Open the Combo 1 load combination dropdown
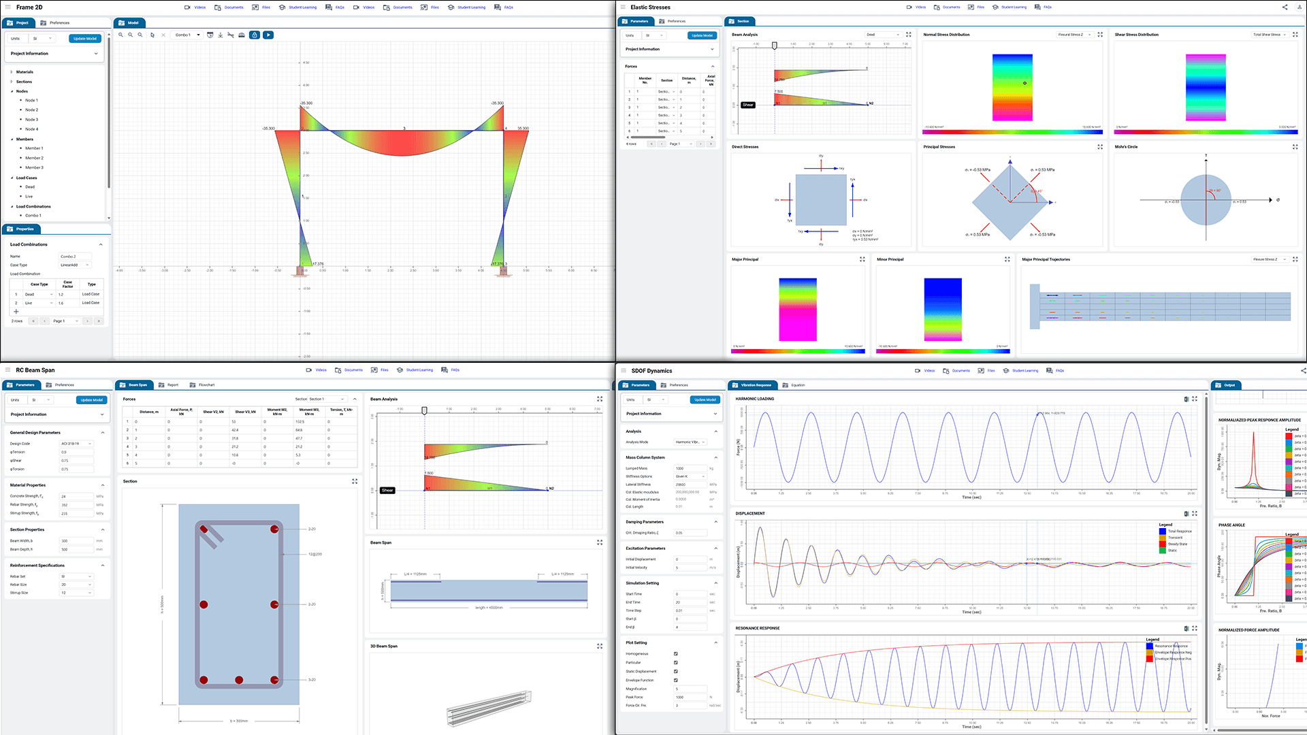Screen dimensions: 1307x735 tap(188, 35)
